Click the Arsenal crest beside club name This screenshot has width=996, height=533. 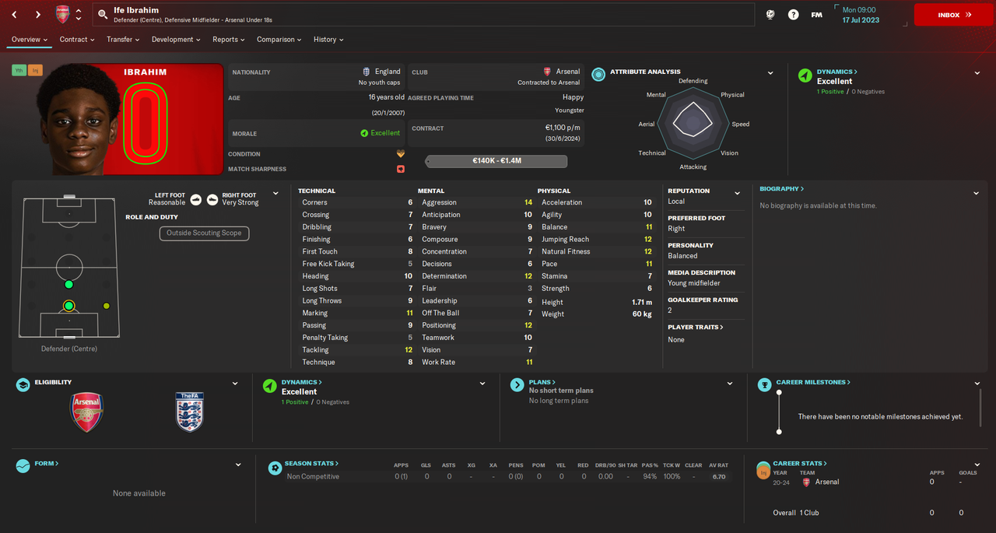point(548,72)
